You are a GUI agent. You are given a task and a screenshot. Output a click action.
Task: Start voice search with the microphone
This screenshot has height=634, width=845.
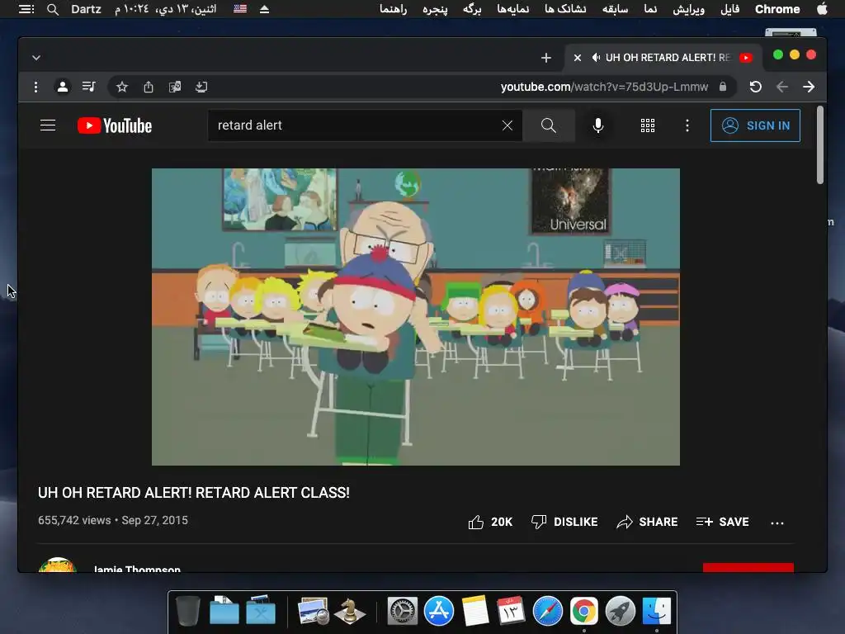pos(597,125)
